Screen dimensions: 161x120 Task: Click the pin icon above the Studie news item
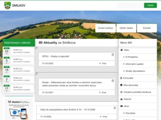click(36, 74)
